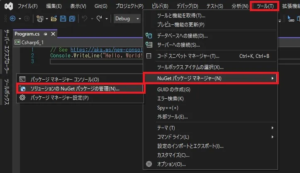Open the ビルド(B) menu
Screen dimensions: 300x173
tap(160, 6)
